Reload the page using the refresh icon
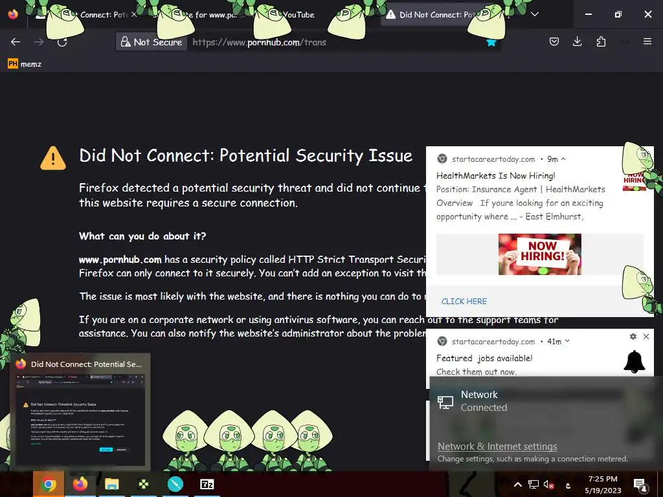The height and width of the screenshot is (497, 663). tap(62, 42)
